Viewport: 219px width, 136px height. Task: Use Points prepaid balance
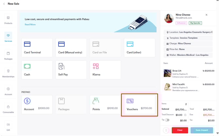pos(105,105)
